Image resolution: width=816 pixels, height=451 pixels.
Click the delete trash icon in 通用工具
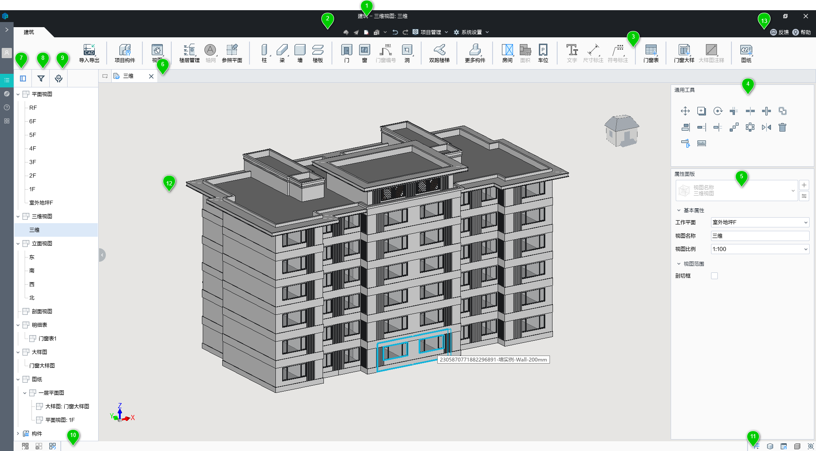click(782, 127)
